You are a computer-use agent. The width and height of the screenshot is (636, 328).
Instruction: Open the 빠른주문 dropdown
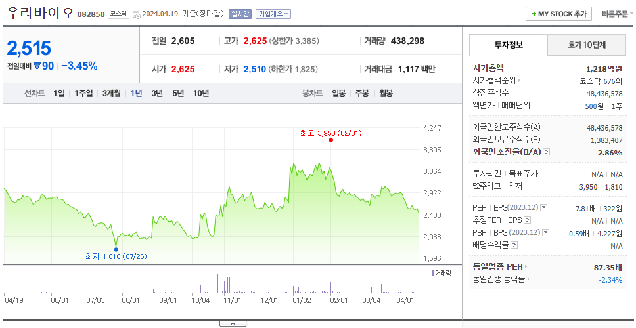[x=618, y=14]
